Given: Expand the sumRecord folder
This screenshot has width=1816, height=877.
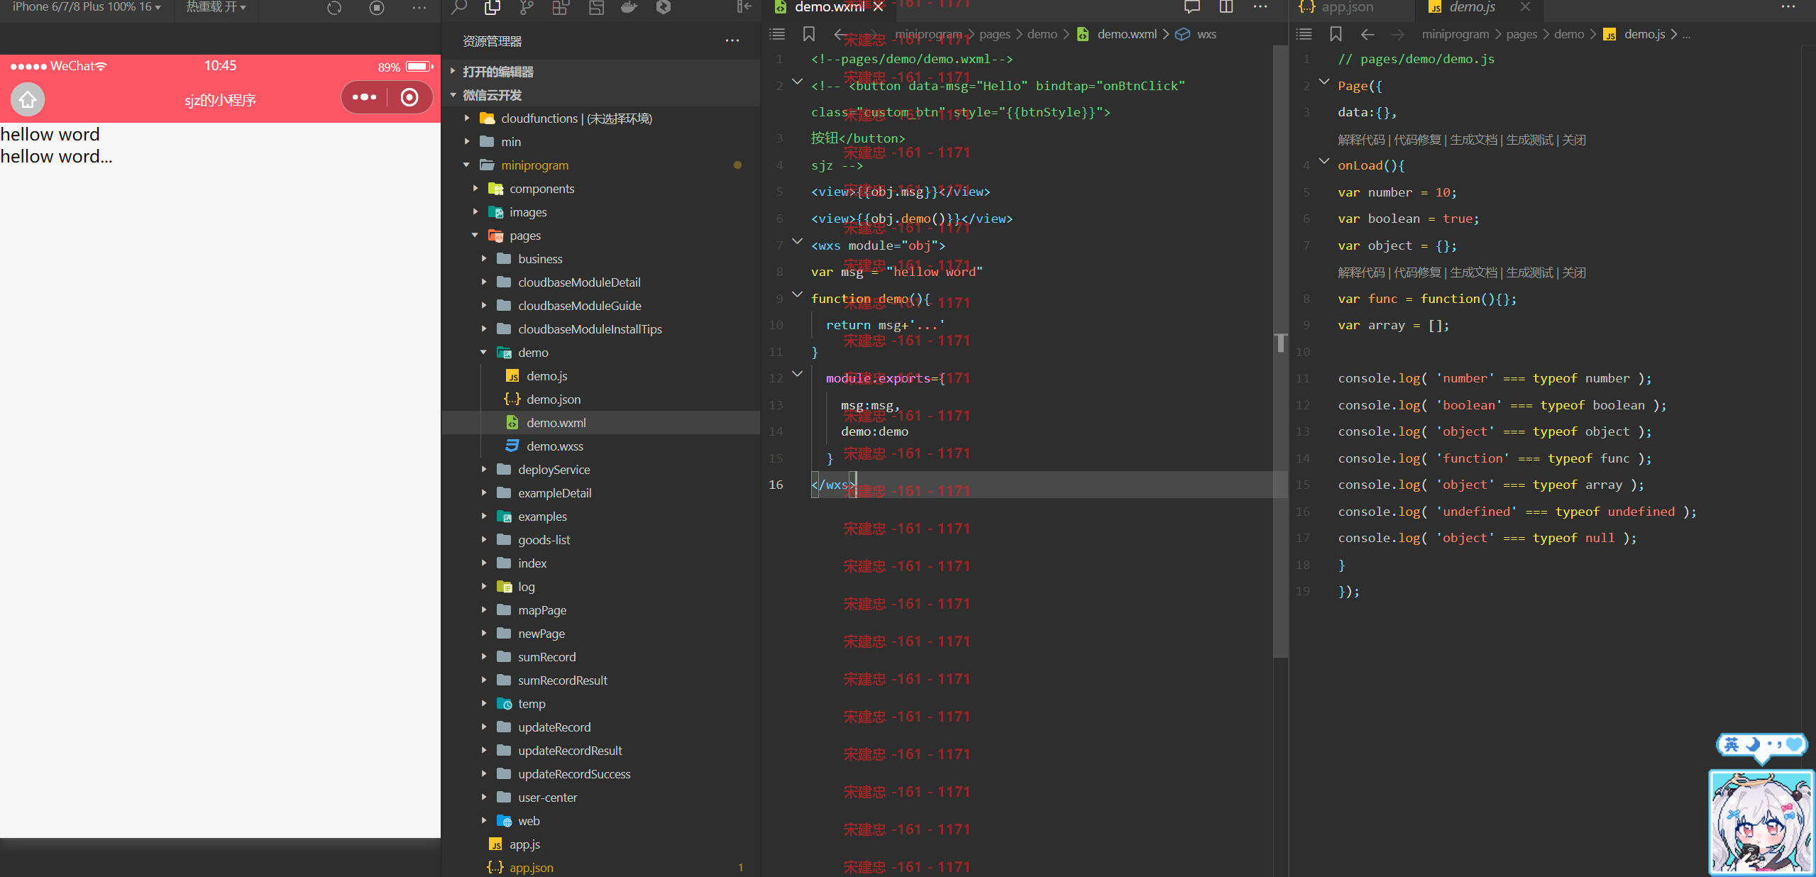Looking at the screenshot, I should click(x=484, y=657).
